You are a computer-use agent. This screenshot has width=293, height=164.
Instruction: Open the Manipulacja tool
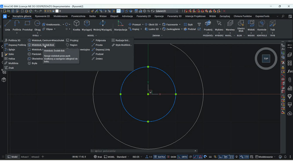[120, 25]
